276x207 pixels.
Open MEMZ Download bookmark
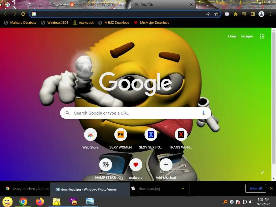tap(114, 23)
